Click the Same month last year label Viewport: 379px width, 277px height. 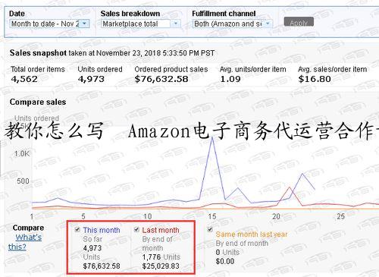click(x=252, y=235)
